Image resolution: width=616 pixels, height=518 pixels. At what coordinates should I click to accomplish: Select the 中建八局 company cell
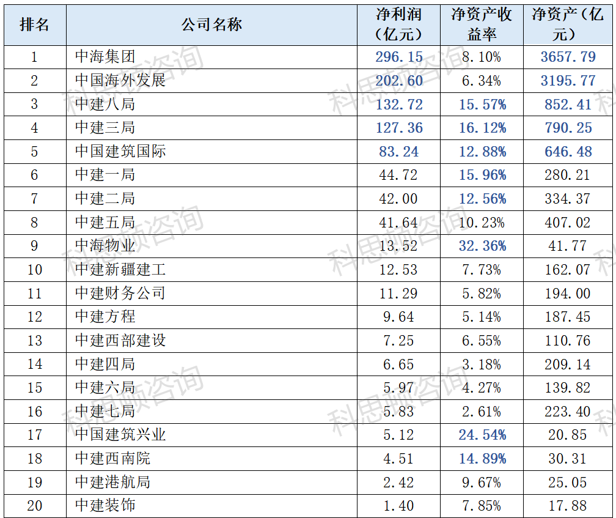point(211,105)
